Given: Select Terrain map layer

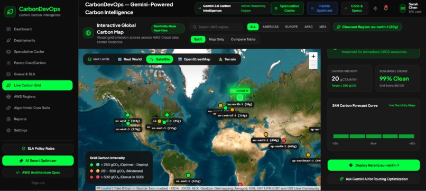Looking at the screenshot, I should click(227, 59).
